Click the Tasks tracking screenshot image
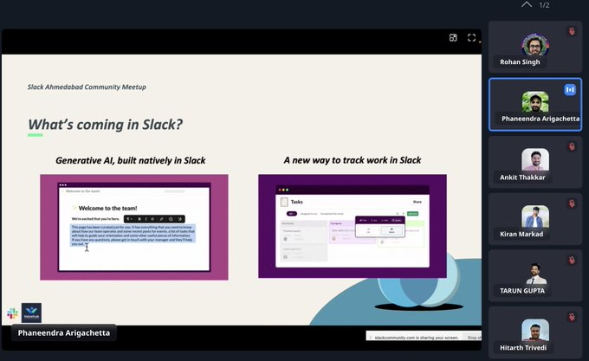This screenshot has width=589, height=361. [353, 226]
